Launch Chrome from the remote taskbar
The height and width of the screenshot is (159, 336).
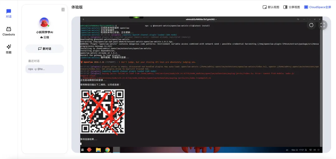(108, 150)
